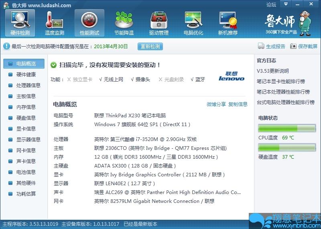Click the Lenovo 联想 brand logo
321x229 pixels.
point(232,76)
